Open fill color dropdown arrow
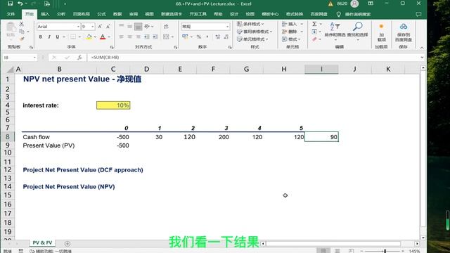Image resolution: width=450 pixels, height=253 pixels. 95,37
